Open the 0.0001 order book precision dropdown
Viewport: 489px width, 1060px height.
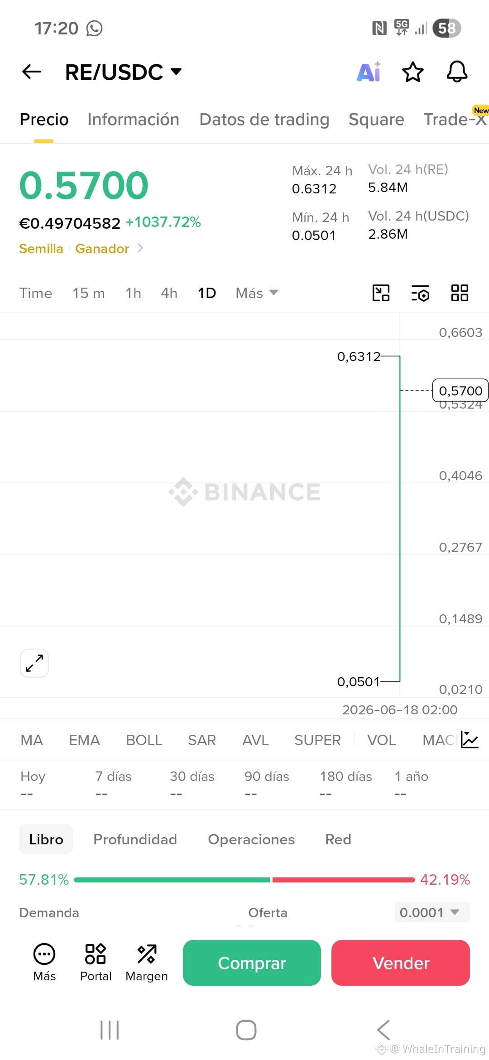click(x=432, y=912)
